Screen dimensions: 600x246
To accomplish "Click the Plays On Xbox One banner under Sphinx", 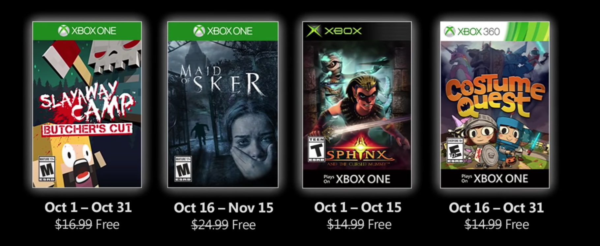I will (357, 179).
